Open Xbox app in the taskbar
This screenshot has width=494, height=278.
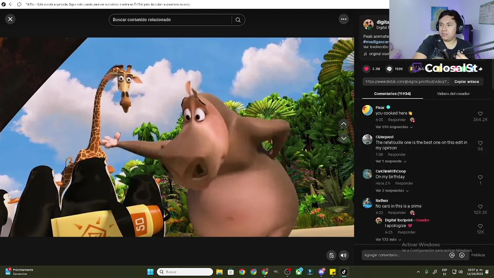(x=299, y=272)
